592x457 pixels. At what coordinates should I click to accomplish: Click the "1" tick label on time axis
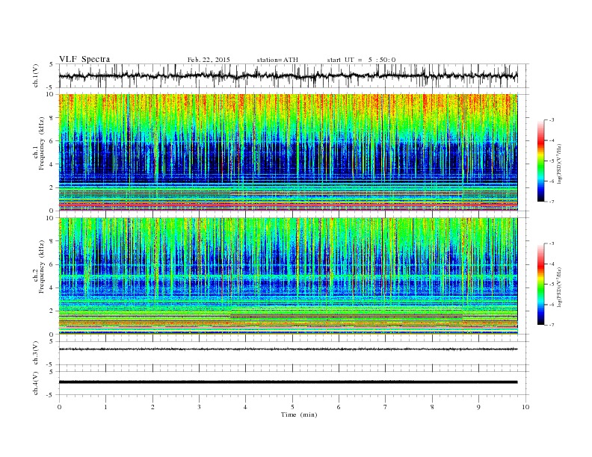105,407
